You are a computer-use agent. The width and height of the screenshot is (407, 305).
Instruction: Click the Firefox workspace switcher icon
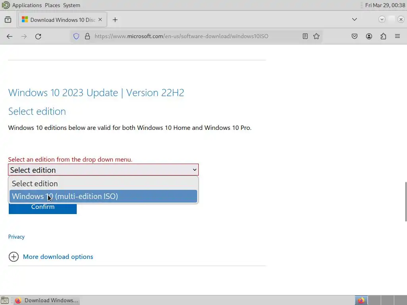(361, 300)
